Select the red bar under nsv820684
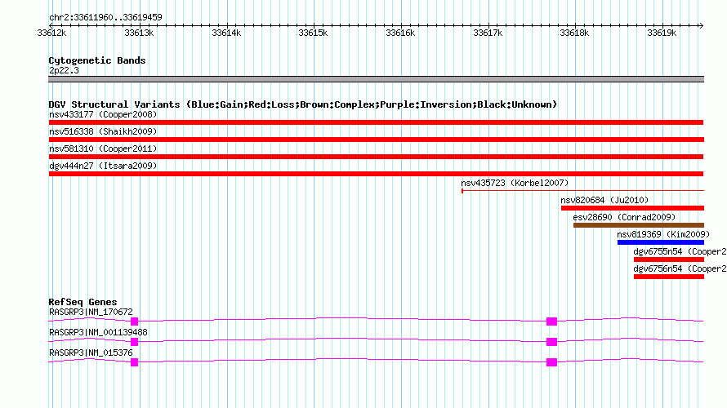The height and width of the screenshot is (408, 727). (x=632, y=208)
